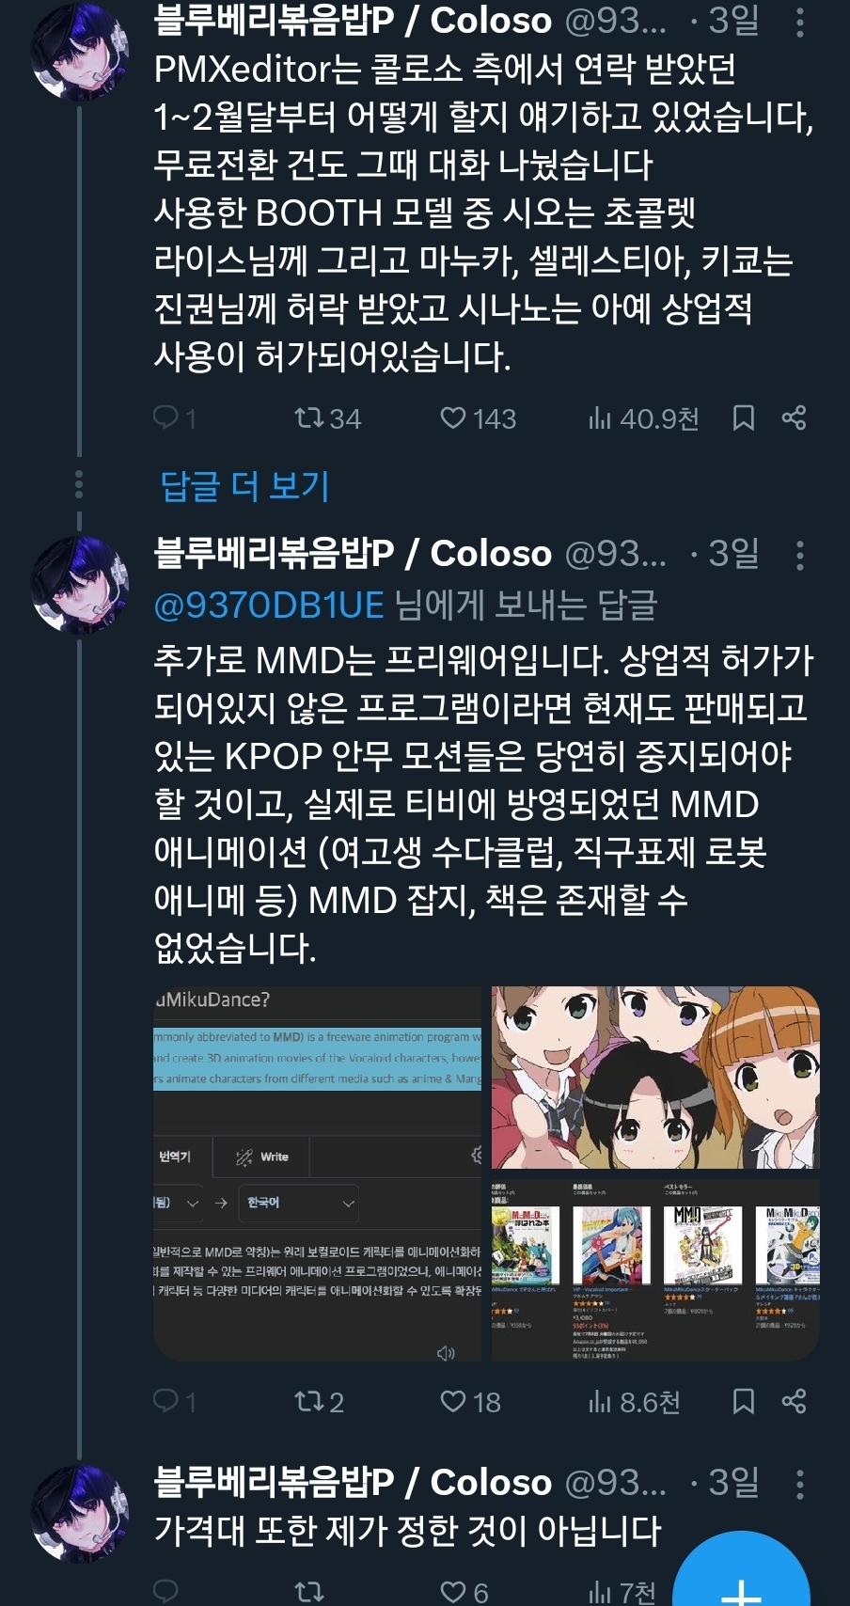Like the tweet with 18 likes
This screenshot has width=850, height=1606.
[x=470, y=1402]
